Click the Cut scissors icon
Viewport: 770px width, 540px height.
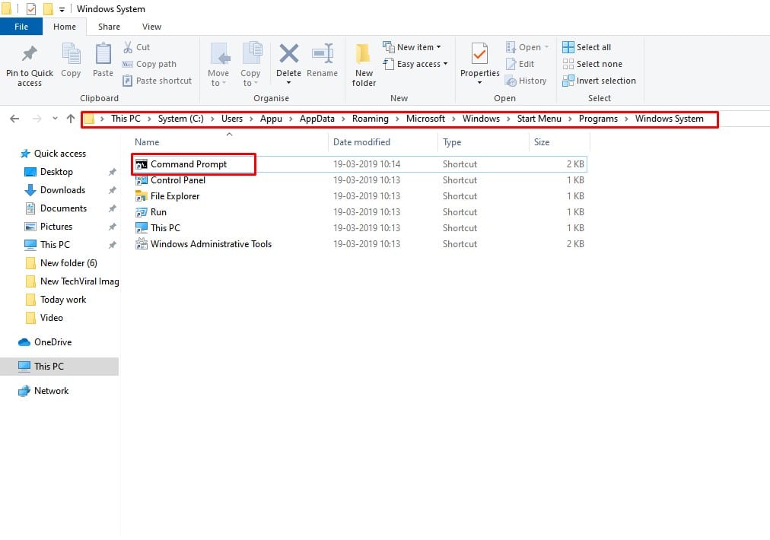point(128,47)
